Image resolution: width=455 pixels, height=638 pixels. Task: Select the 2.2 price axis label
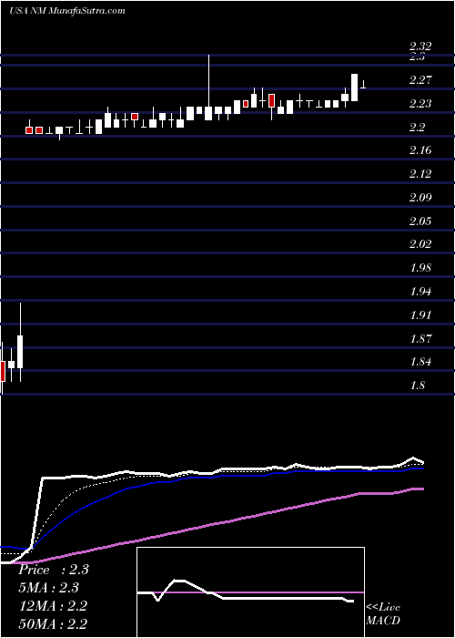417,128
